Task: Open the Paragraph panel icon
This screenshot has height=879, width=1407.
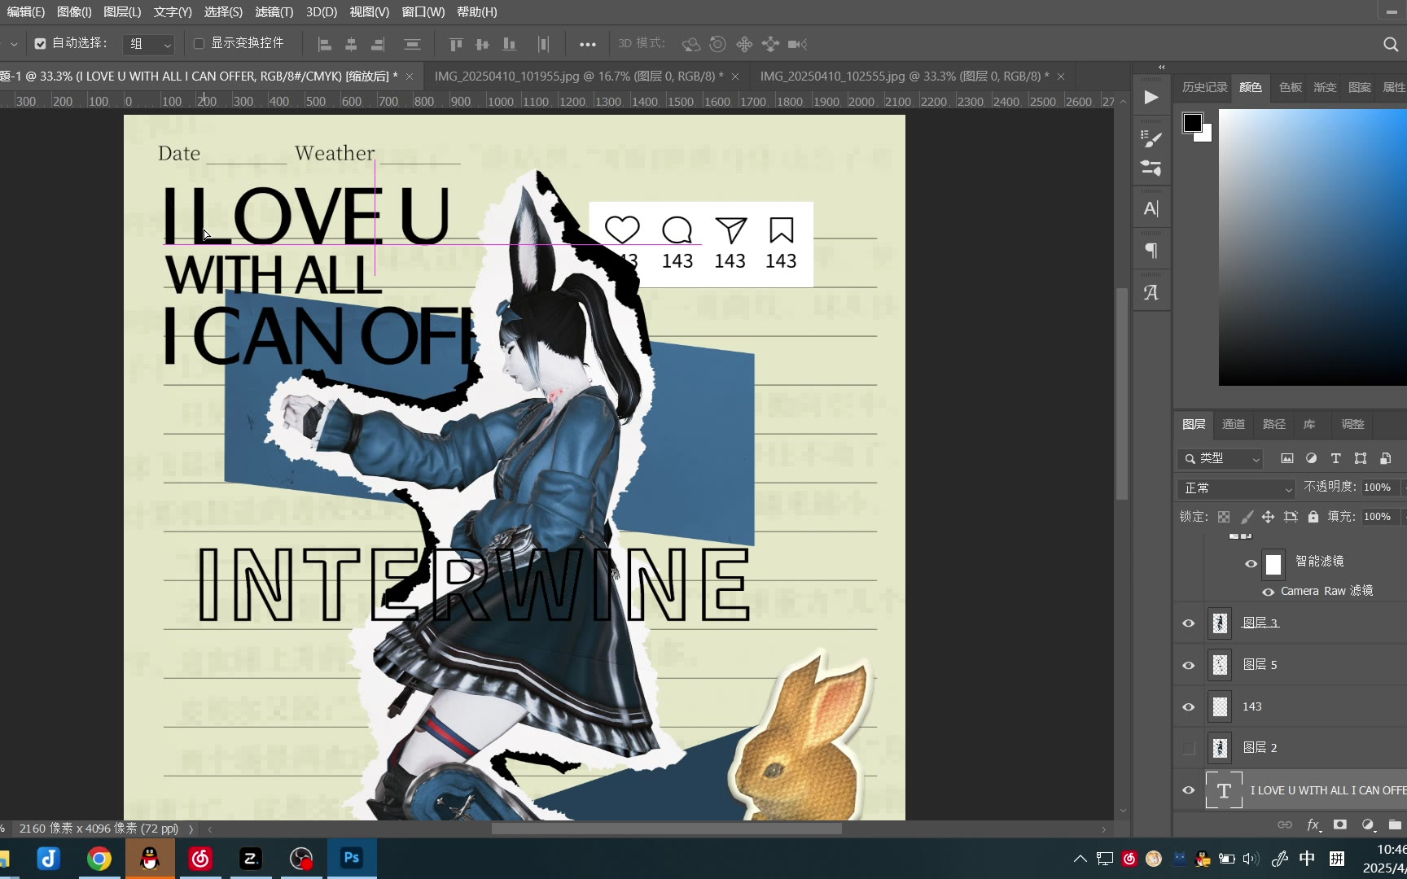Action: pos(1151,251)
